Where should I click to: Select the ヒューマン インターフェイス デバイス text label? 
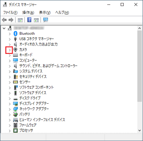coord(42,120)
